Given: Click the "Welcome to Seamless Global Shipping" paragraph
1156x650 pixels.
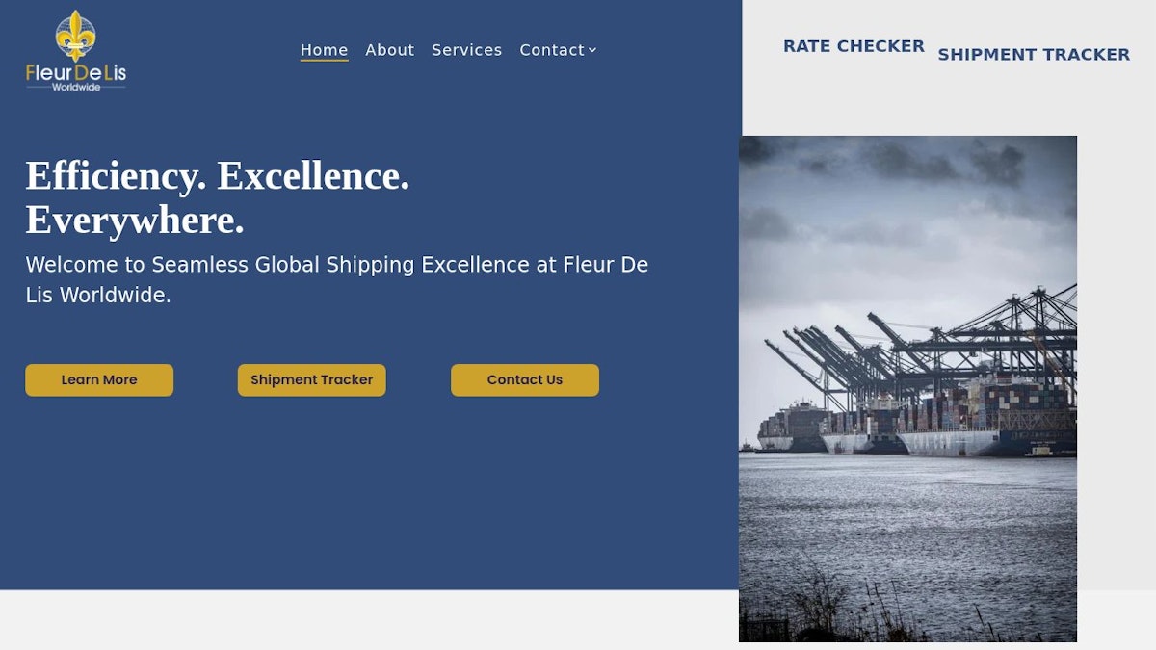Looking at the screenshot, I should (336, 279).
